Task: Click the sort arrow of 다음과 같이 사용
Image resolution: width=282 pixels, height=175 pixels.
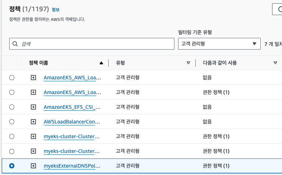Action: point(275,63)
